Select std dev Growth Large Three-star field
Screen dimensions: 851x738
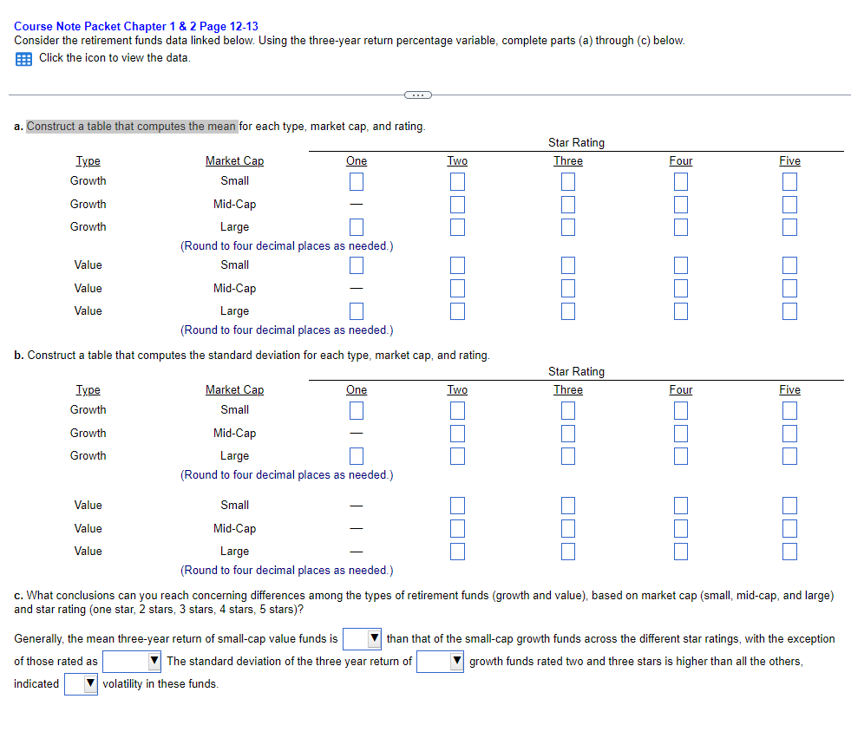pyautogui.click(x=568, y=456)
